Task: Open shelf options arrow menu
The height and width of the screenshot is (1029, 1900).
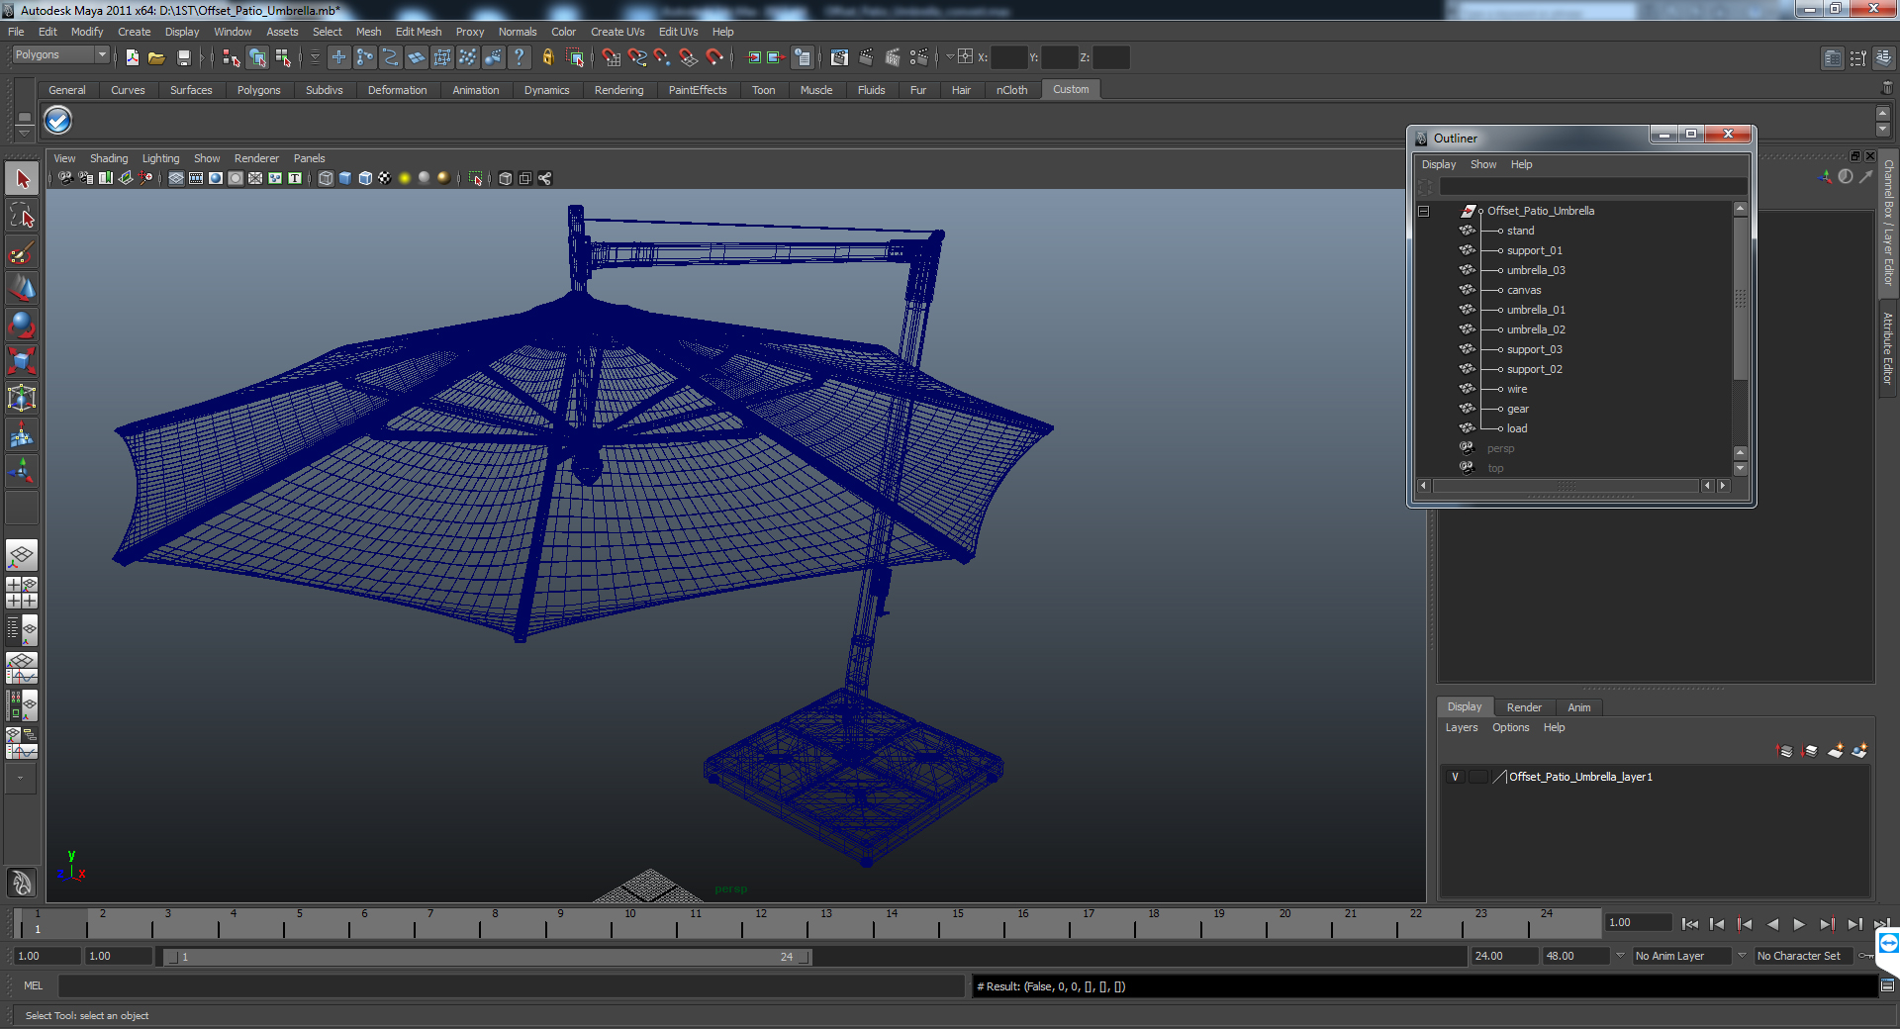Action: pos(24,132)
